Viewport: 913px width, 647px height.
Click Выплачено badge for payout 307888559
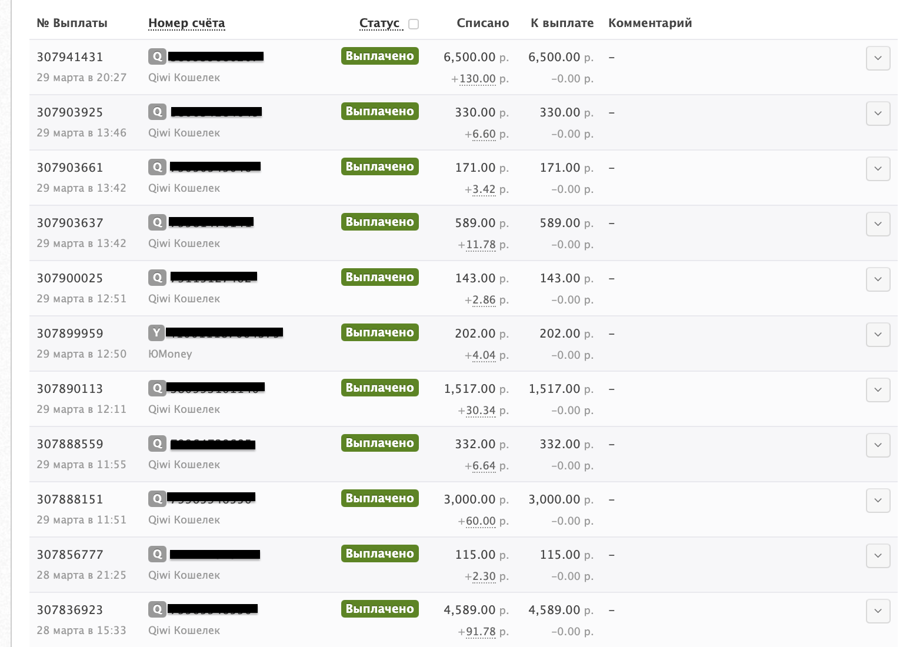coord(380,443)
